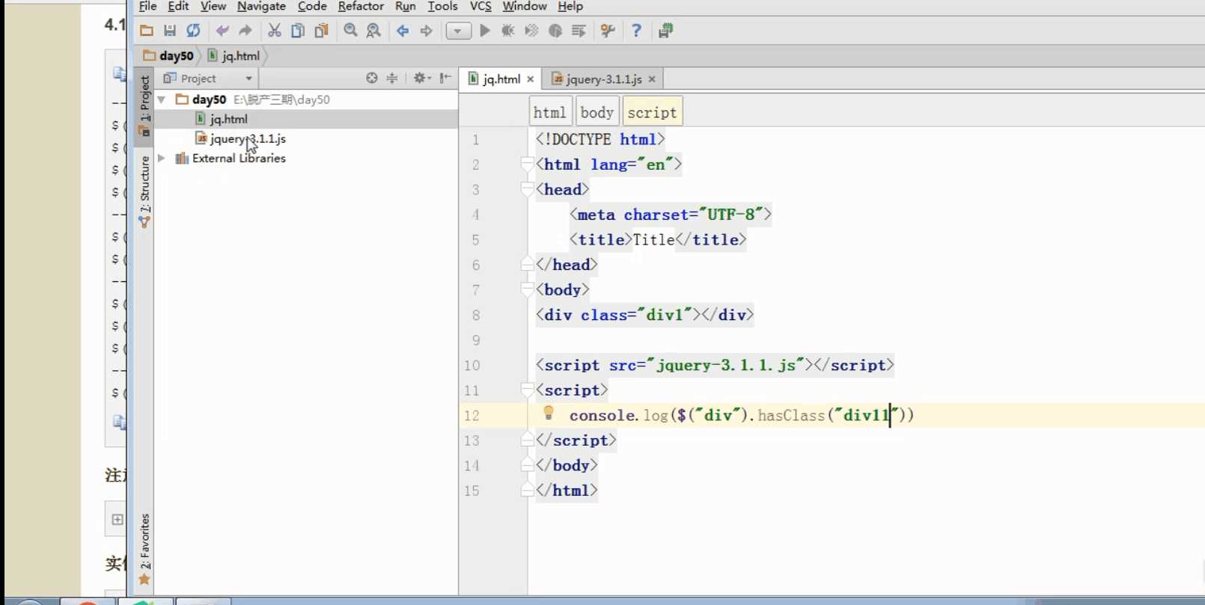Toggle the 2: Structure side tool window

point(144,191)
